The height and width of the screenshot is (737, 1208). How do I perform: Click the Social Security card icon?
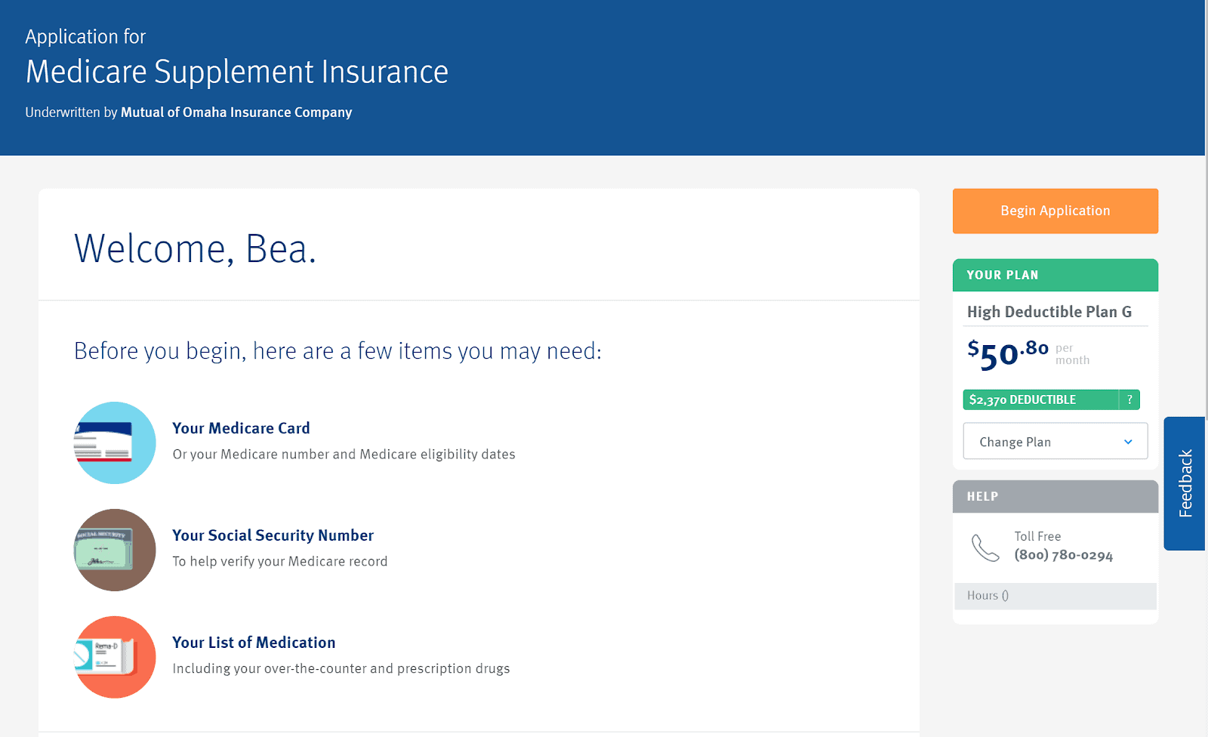click(x=115, y=550)
